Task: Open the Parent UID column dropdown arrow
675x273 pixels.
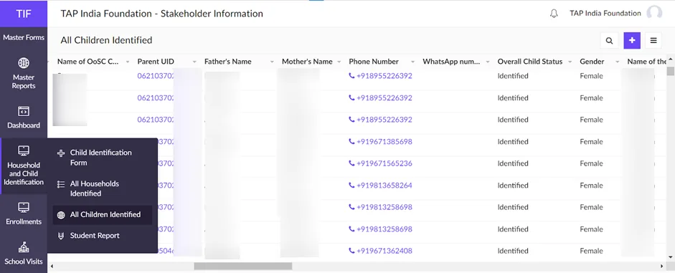Action: (x=194, y=62)
